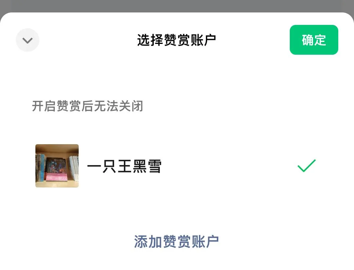Tap the 一只王黑雪 bookshelf avatar
This screenshot has width=354, height=270.
coord(57,166)
